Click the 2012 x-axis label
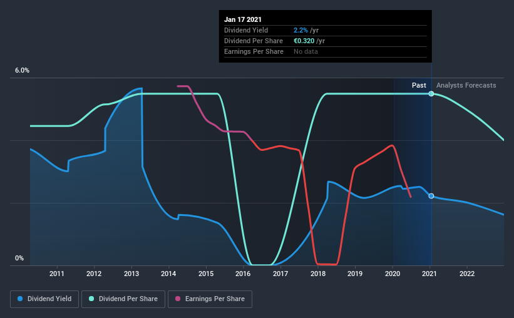Image resolution: width=514 pixels, height=318 pixels. (94, 274)
